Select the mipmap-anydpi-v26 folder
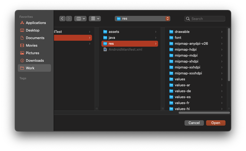The image size is (246, 151). [196, 44]
